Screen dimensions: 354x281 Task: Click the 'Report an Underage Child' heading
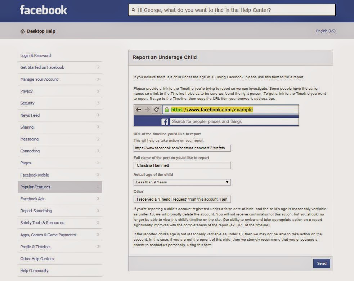click(x=165, y=57)
